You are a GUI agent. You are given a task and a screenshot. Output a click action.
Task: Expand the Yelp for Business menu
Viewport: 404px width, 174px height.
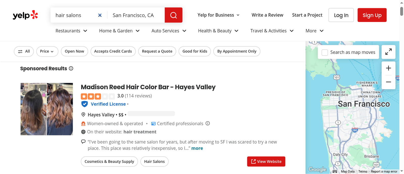coord(218,15)
